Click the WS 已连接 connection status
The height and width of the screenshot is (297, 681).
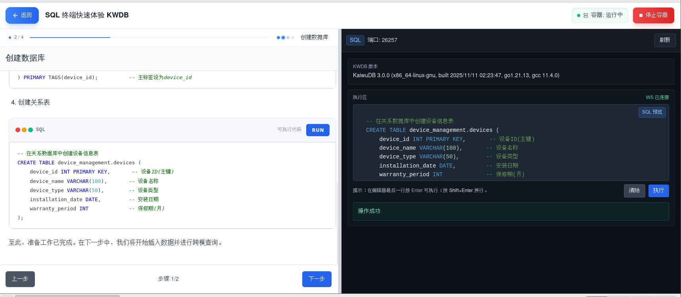pyautogui.click(x=657, y=97)
